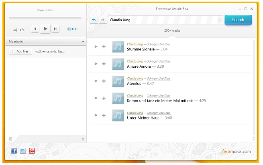The width and height of the screenshot is (263, 165).
Task: Play the track Stumme Signale
Action: [x=96, y=46]
